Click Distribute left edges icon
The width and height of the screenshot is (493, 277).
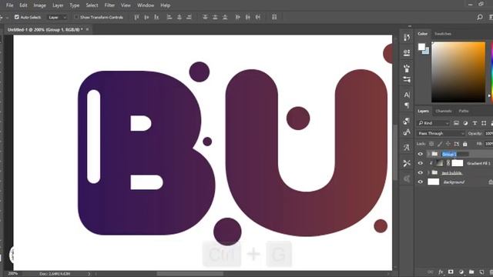click(238, 17)
